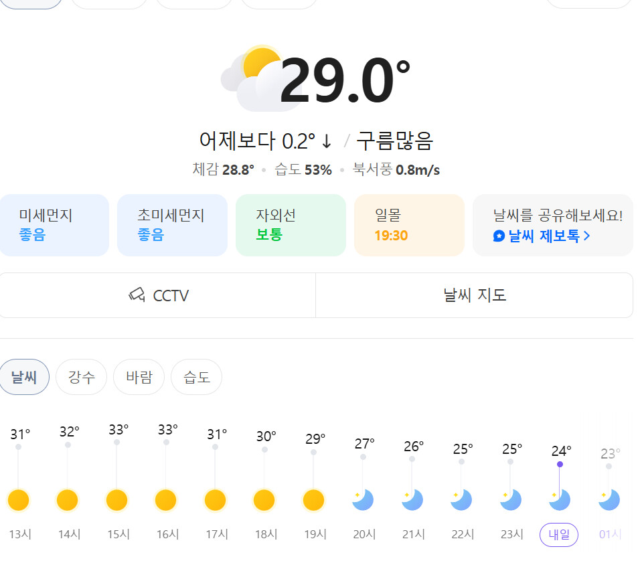Open the 자외선 보통 card
This screenshot has height=561, width=640.
coord(291,226)
